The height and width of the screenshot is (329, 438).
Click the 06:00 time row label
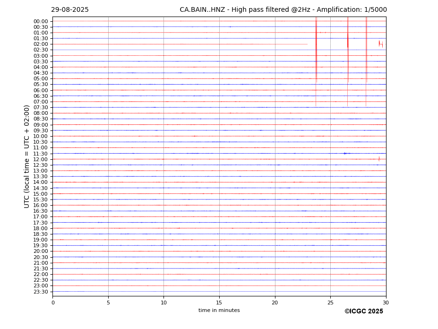(x=41, y=91)
